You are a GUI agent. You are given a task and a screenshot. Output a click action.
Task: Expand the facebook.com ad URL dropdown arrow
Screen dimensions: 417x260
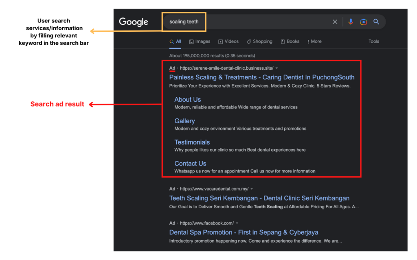click(237, 223)
